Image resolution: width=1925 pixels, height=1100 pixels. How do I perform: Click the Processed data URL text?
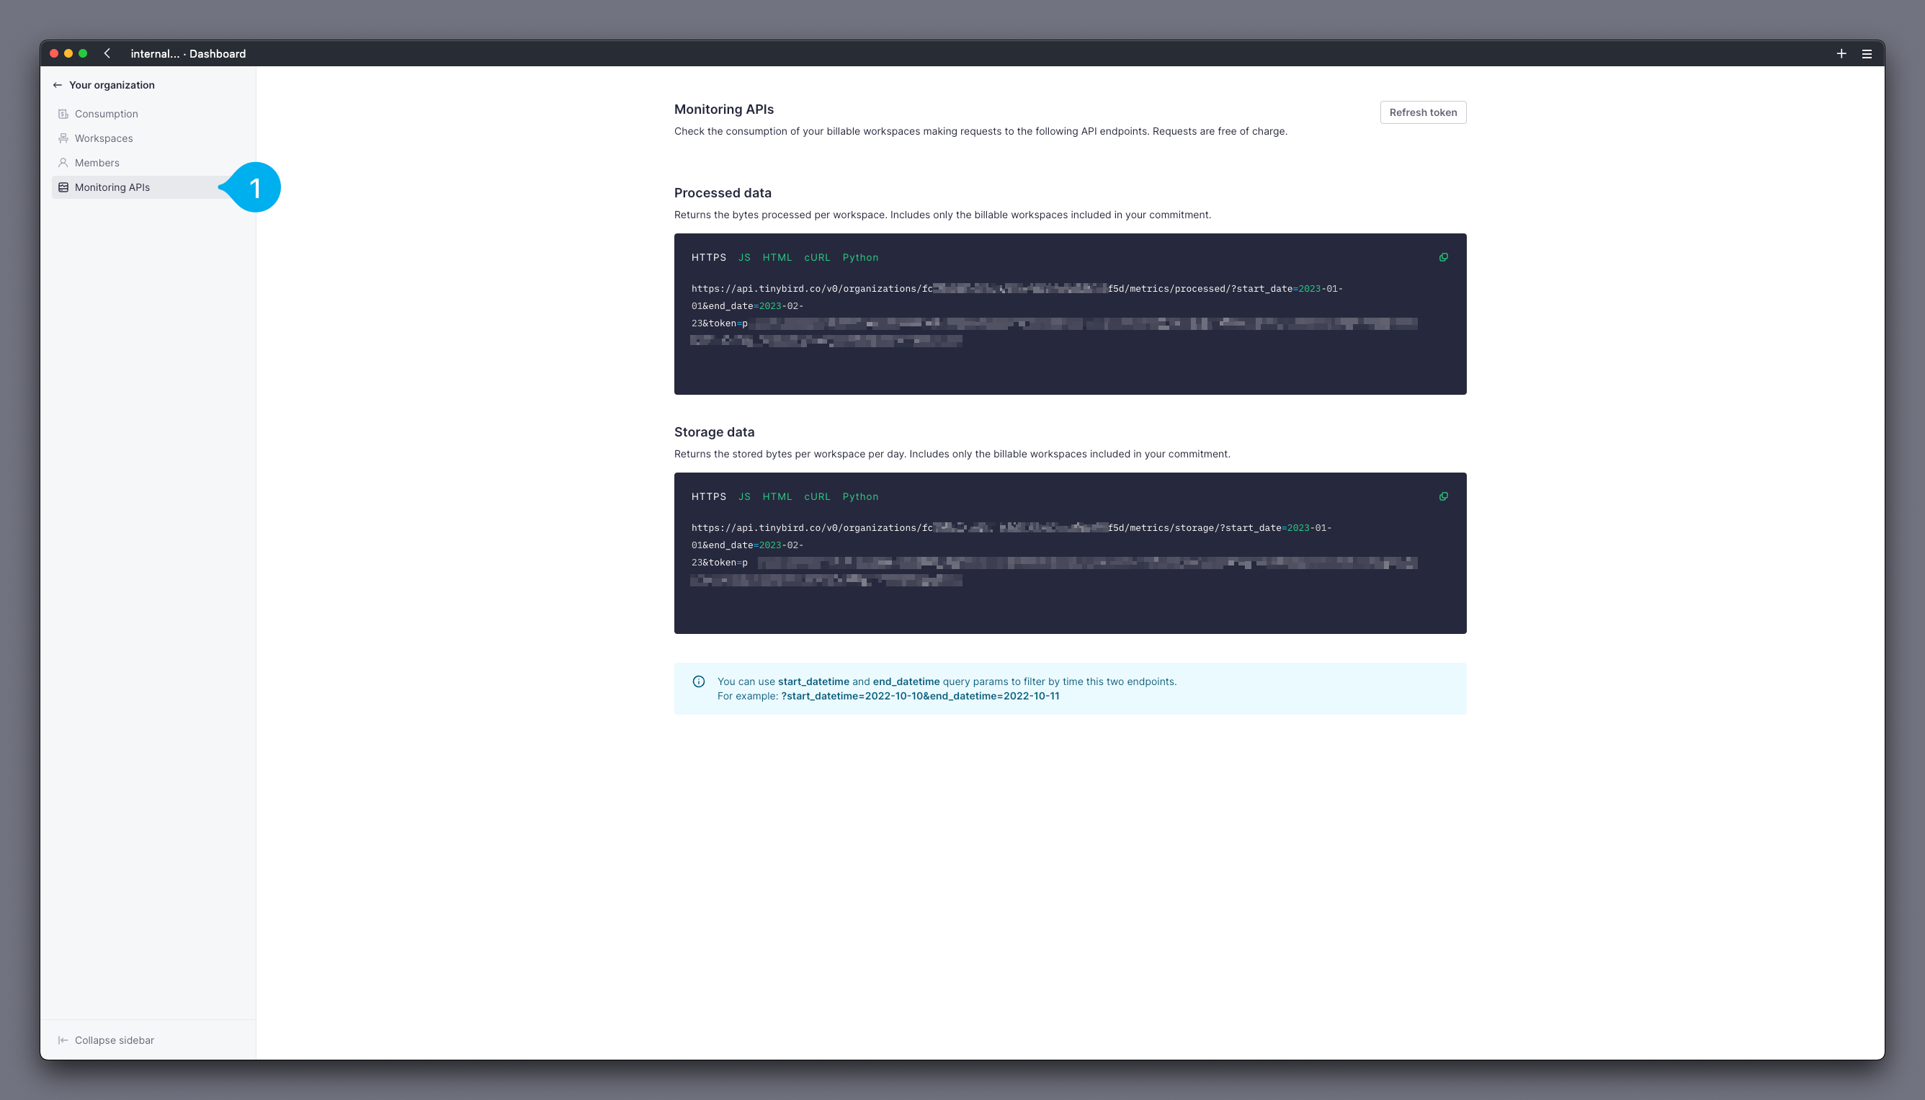coord(1054,314)
